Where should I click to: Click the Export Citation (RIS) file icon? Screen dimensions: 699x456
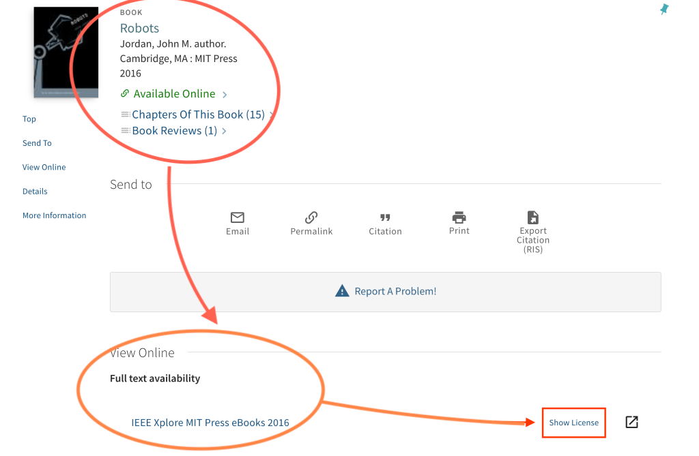click(532, 217)
